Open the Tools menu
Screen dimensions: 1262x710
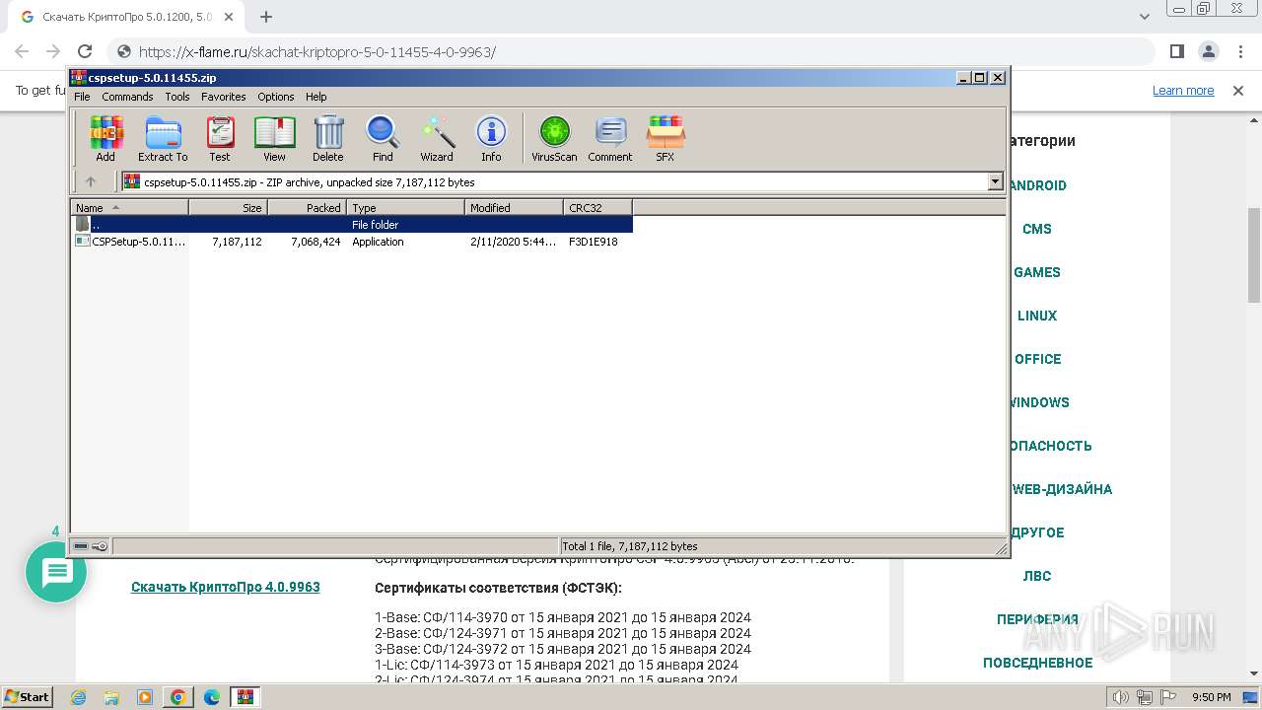point(177,97)
